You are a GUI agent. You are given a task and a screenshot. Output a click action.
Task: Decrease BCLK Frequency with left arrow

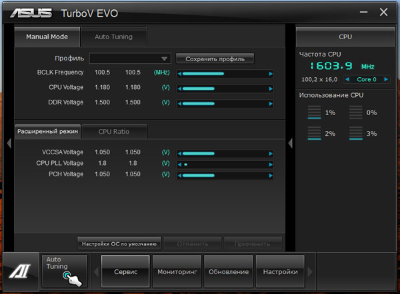(x=179, y=74)
